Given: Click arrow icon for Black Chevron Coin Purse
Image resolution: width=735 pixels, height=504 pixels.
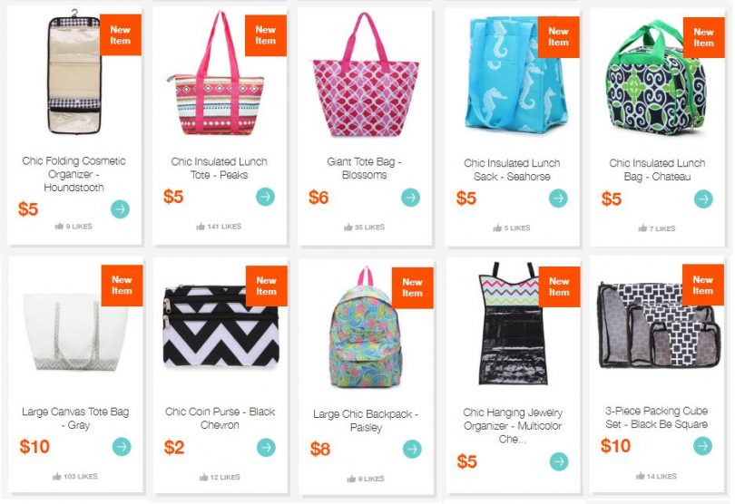Looking at the screenshot, I should [266, 447].
